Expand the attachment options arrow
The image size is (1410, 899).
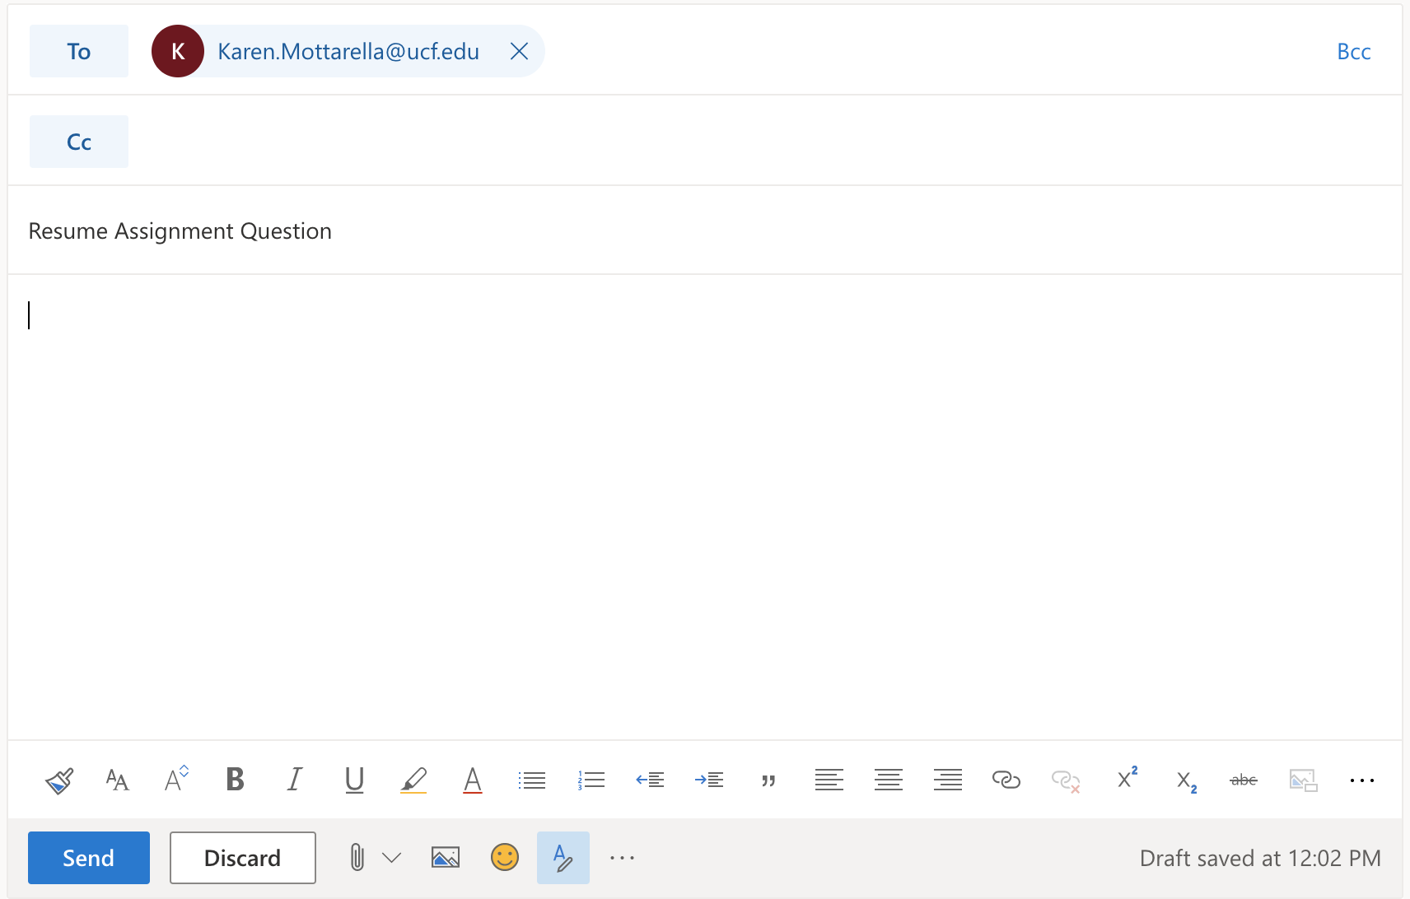click(x=392, y=858)
